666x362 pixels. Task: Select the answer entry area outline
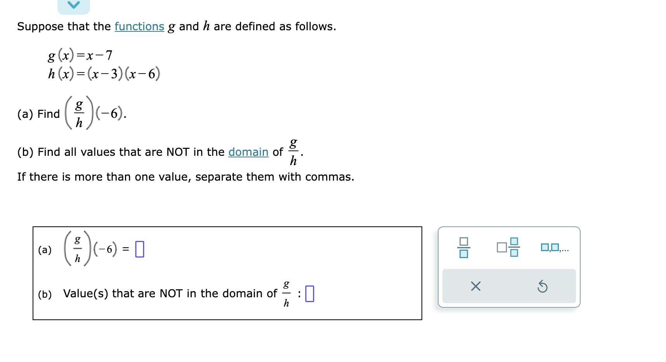tap(227, 273)
